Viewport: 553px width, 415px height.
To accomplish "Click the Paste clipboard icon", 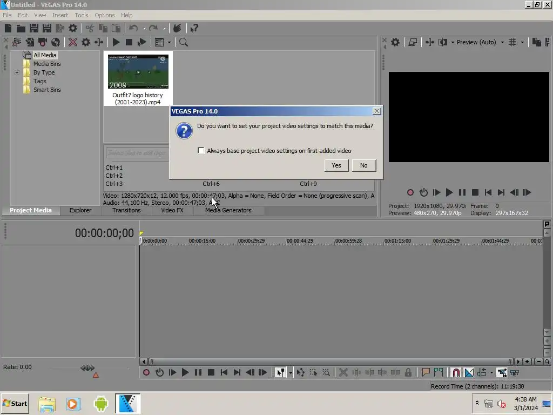I will point(116,28).
